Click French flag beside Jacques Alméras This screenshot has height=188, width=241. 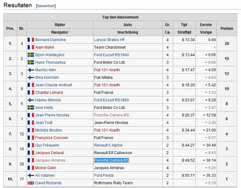31,160
